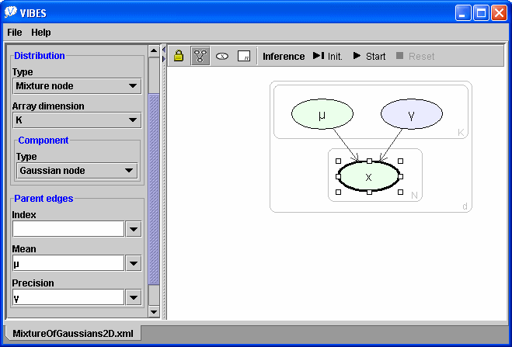Image resolution: width=512 pixels, height=347 pixels.
Task: Select the add node ellipse tool
Action: click(222, 56)
